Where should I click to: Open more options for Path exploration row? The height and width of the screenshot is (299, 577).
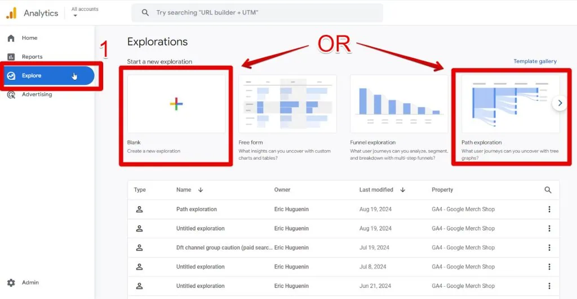(549, 210)
